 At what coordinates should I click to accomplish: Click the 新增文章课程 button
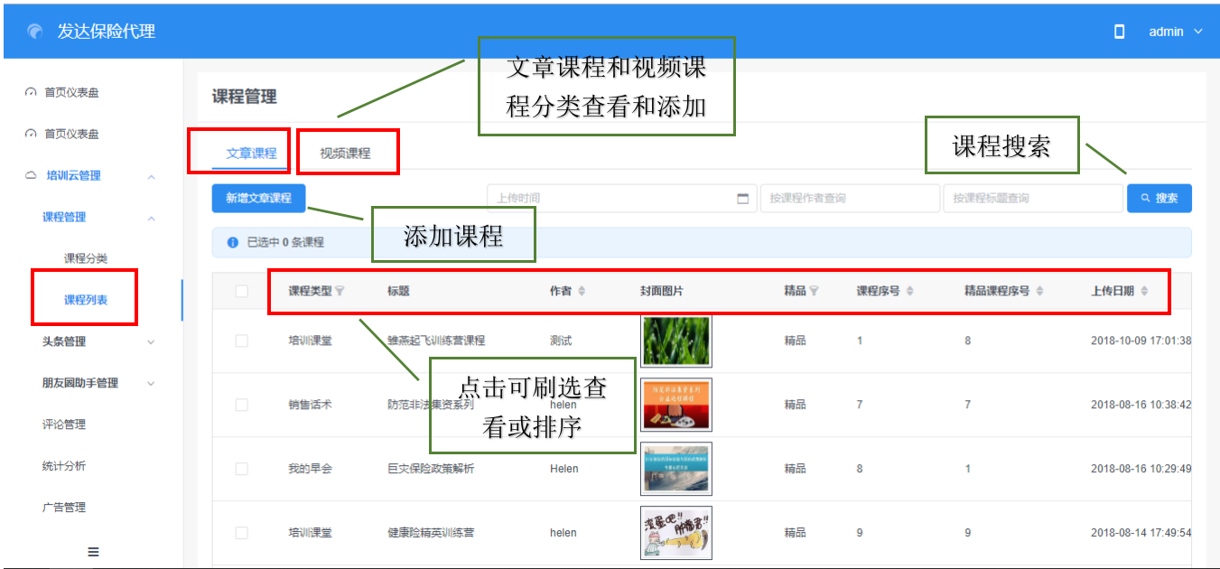pos(258,199)
